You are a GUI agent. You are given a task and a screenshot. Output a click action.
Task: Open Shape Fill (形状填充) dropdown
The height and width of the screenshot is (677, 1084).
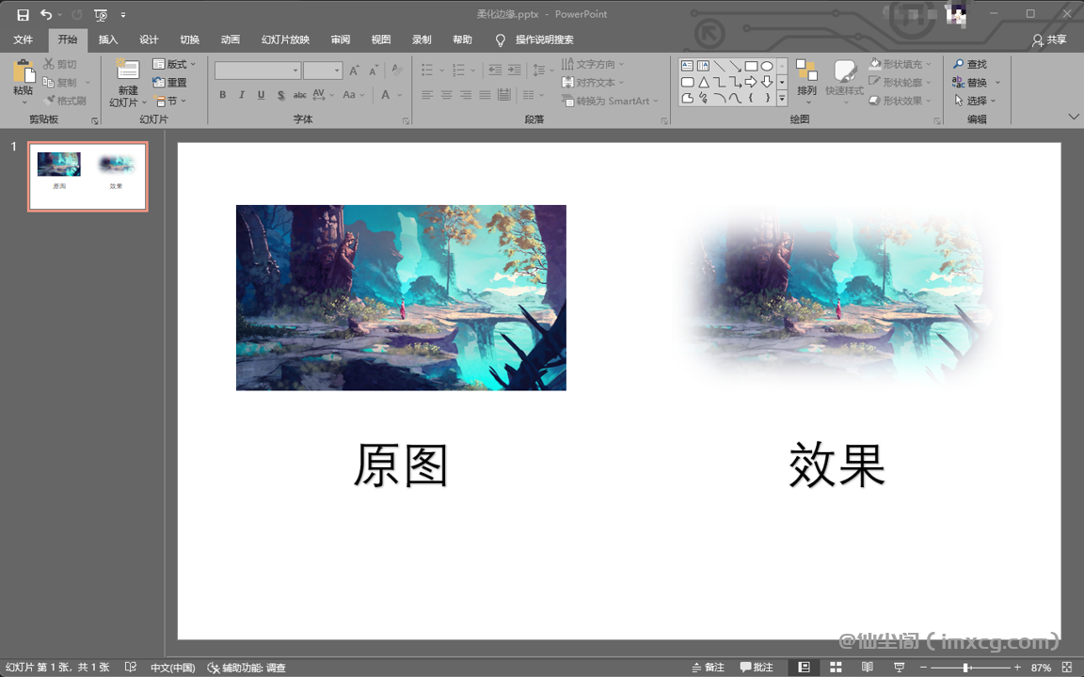[x=901, y=64]
